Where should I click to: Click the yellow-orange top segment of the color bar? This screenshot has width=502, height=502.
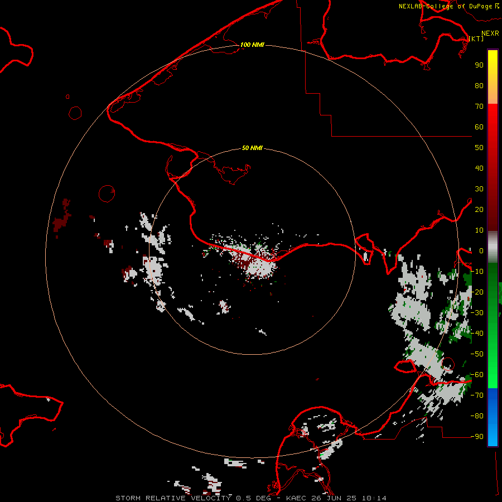pos(493,77)
